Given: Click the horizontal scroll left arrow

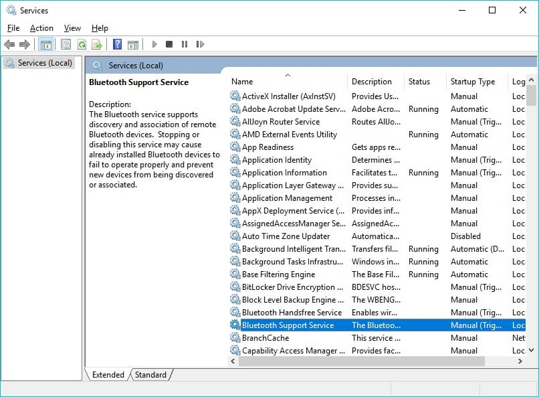Looking at the screenshot, I should click(233, 361).
